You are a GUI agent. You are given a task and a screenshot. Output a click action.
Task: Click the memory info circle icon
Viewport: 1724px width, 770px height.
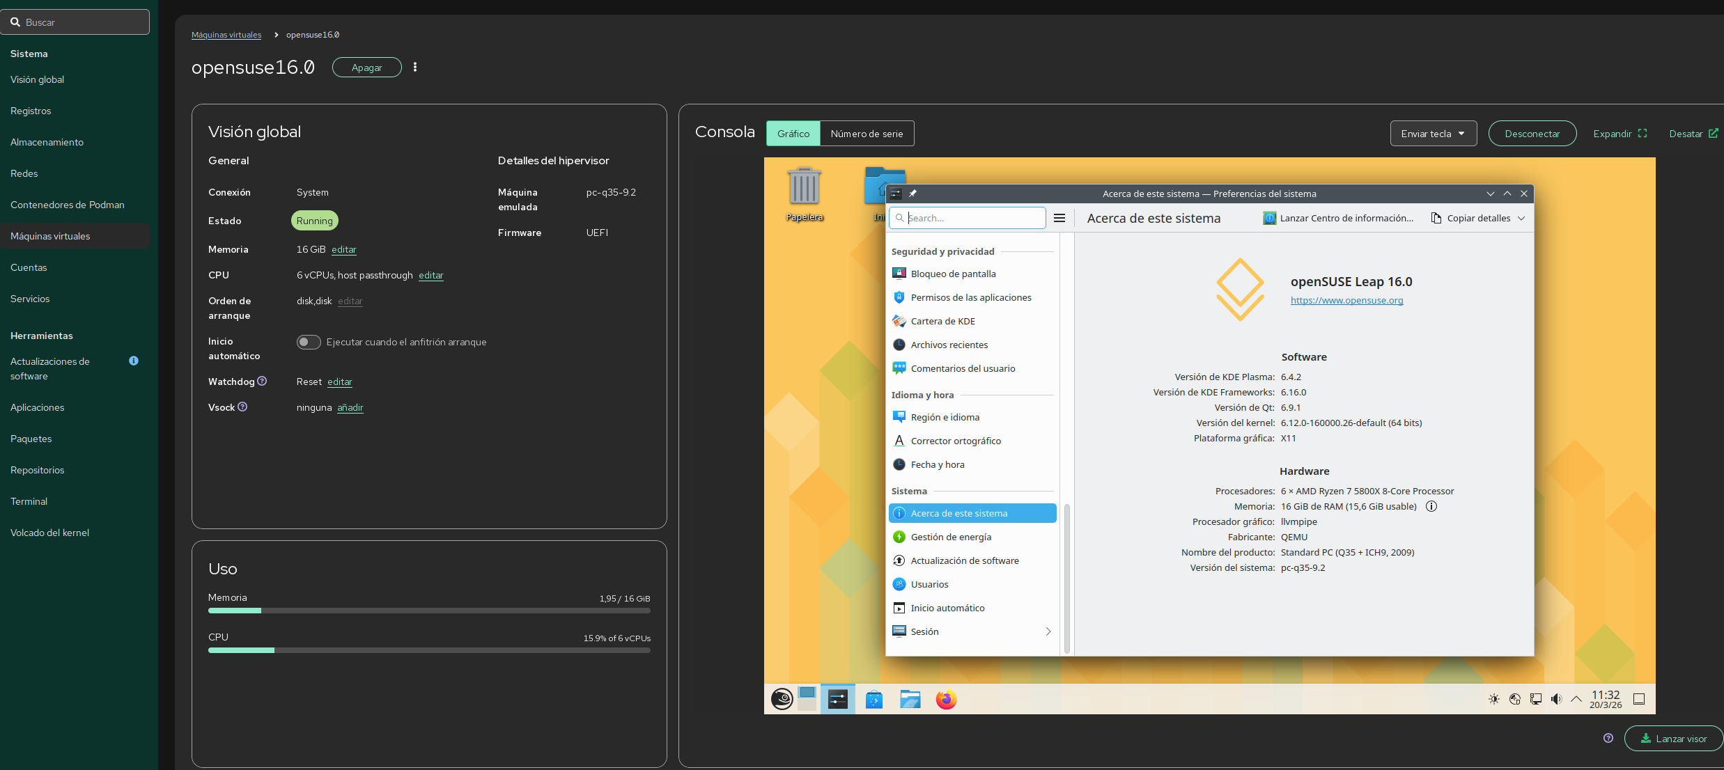1431,506
